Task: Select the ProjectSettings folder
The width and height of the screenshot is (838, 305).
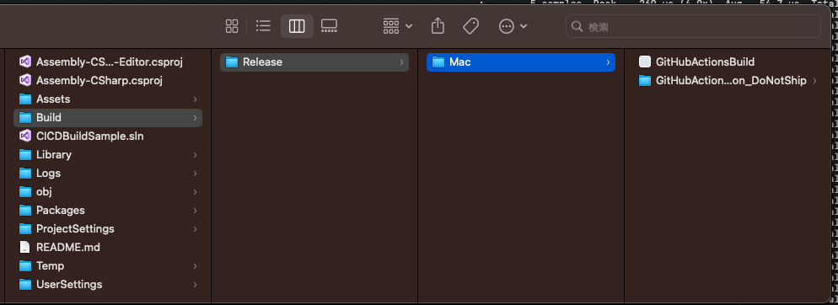Action: click(x=107, y=228)
